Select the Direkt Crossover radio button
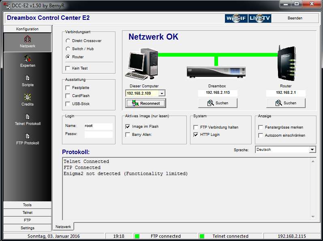Image resolution: width=323 pixels, height=241 pixels. tap(68, 41)
